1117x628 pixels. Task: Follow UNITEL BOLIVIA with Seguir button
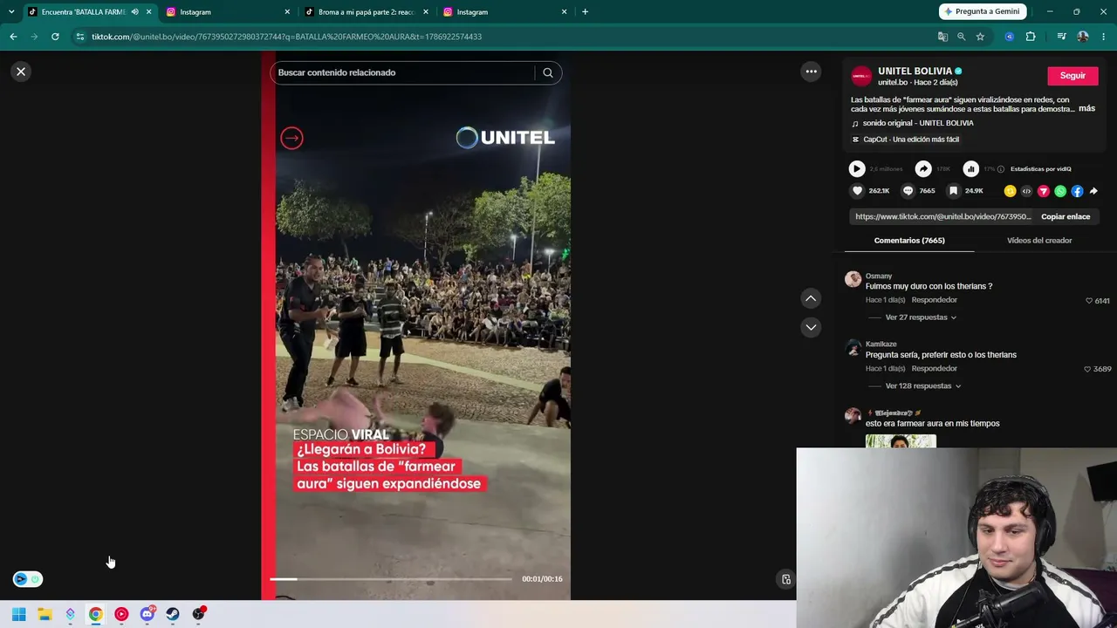1072,76
